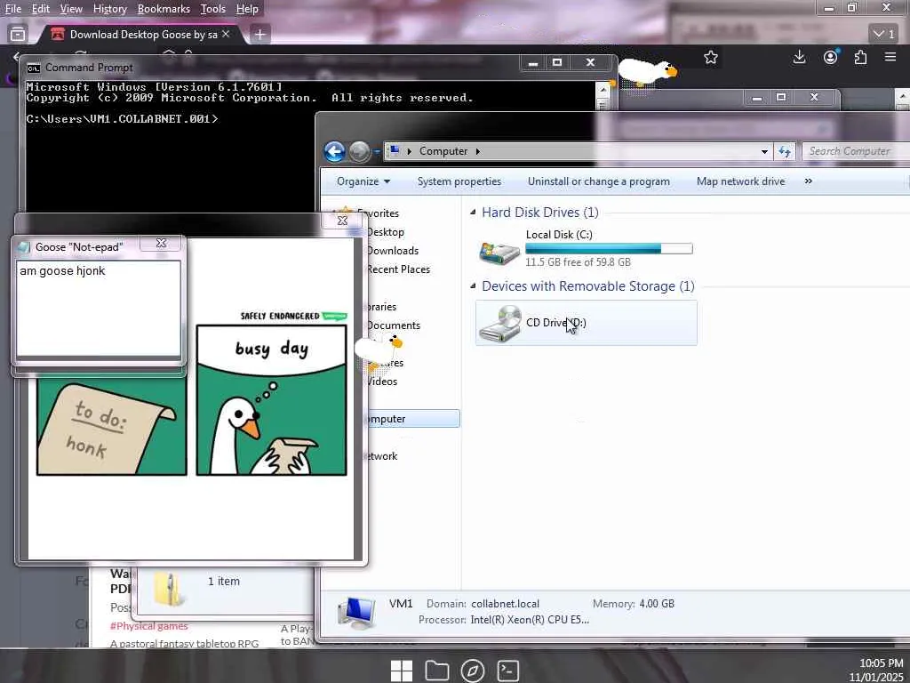
Task: Click the collabnet.local domain text
Action: [x=505, y=604]
